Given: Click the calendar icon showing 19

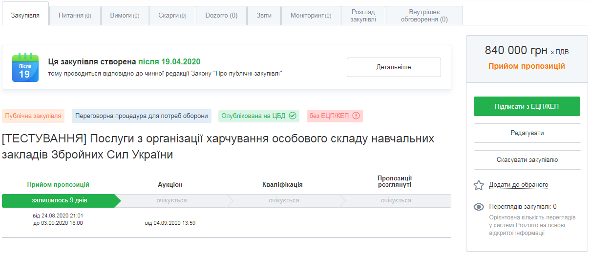Looking at the screenshot, I should (x=25, y=67).
